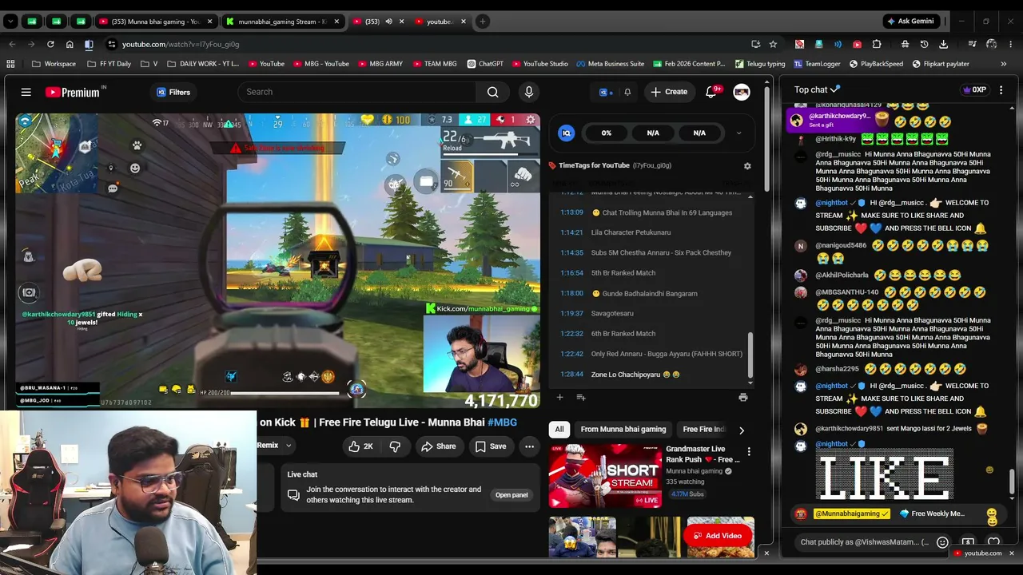Open the browser Extensions puzzle icon

pyautogui.click(x=877, y=44)
